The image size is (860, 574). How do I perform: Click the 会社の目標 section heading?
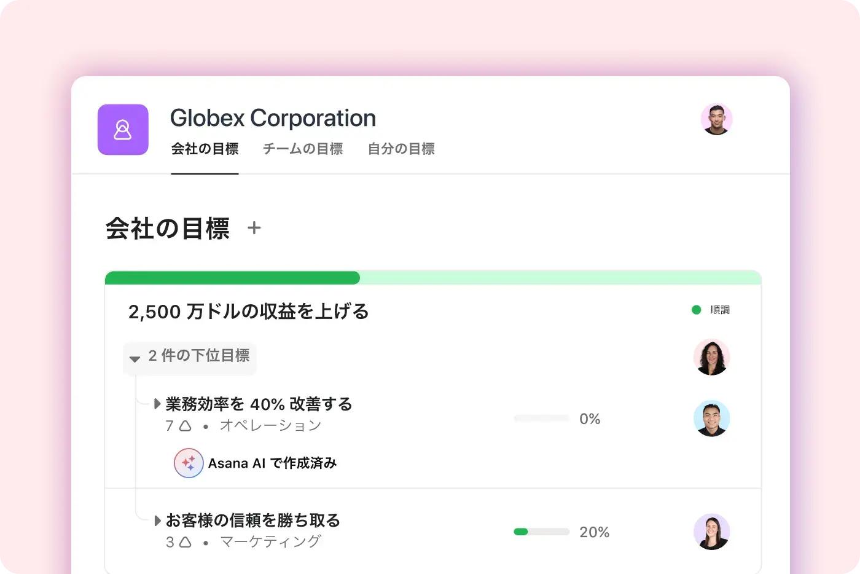[168, 229]
